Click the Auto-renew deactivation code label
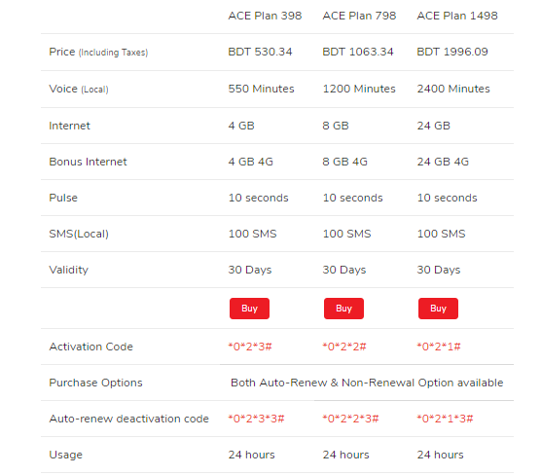The width and height of the screenshot is (541, 475). coord(128,419)
